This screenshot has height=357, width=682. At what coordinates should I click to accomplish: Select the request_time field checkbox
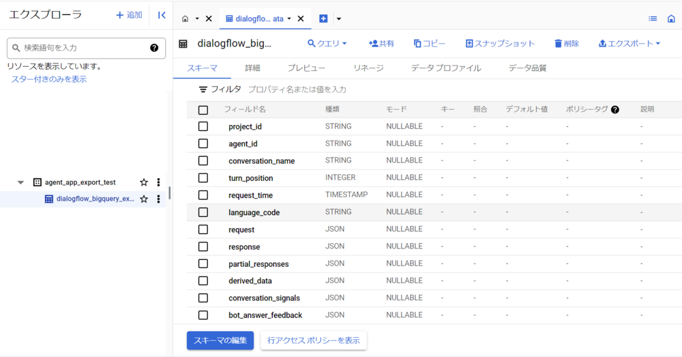pos(203,195)
